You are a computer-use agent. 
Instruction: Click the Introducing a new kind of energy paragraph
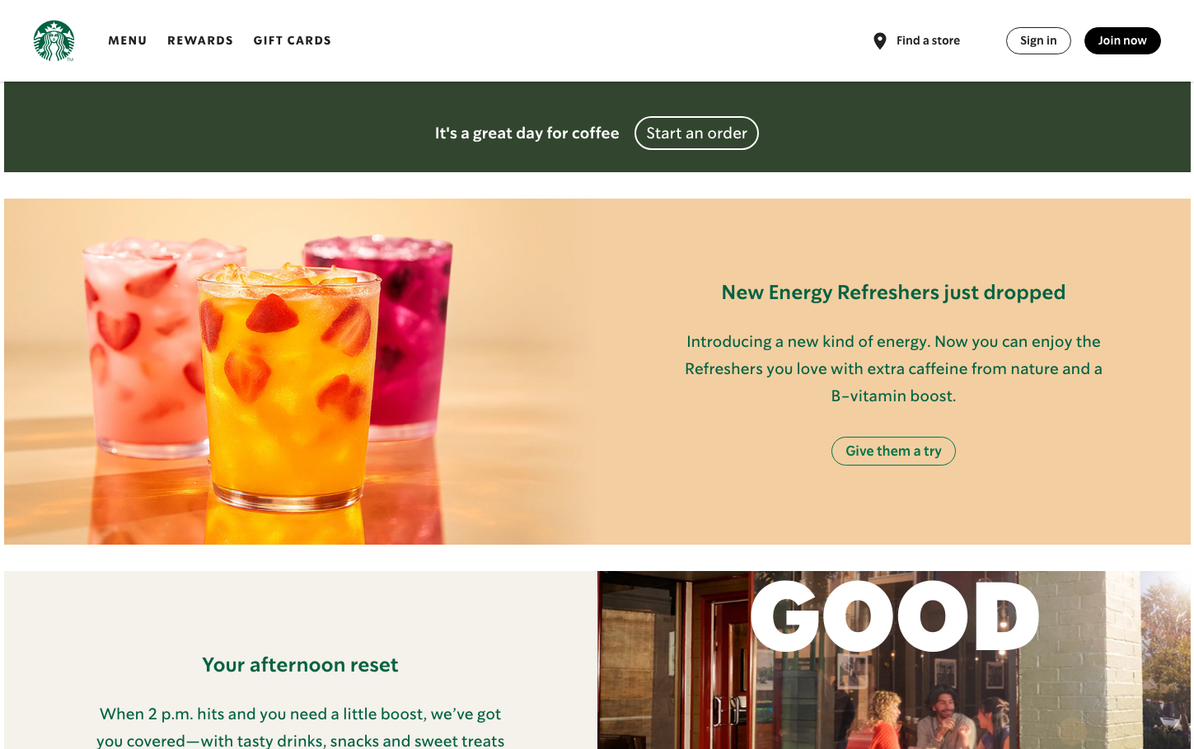[x=893, y=368]
